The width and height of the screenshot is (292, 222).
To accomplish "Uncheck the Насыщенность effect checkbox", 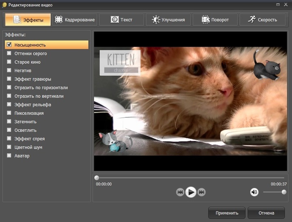I will (9, 45).
